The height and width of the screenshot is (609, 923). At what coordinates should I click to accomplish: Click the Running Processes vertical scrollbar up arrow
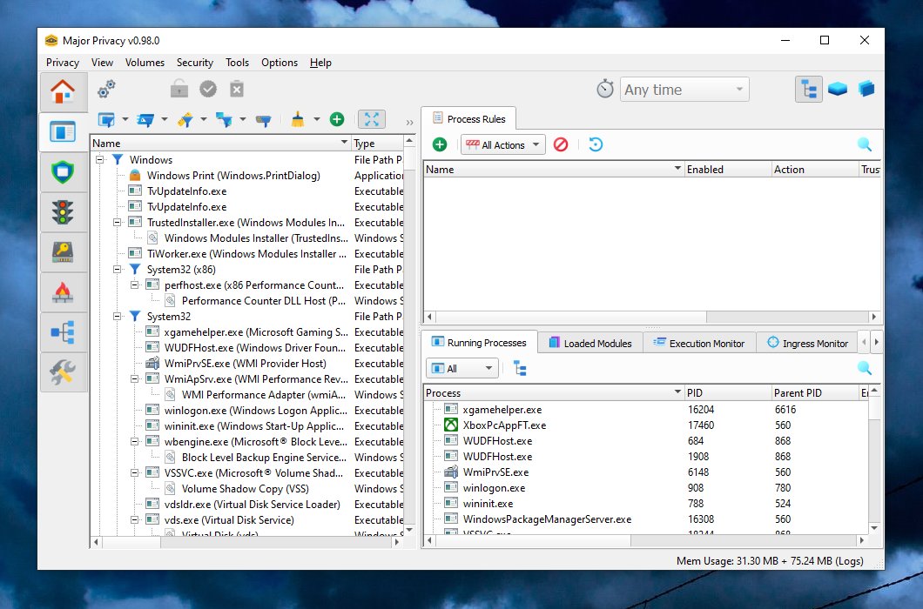[x=874, y=391]
